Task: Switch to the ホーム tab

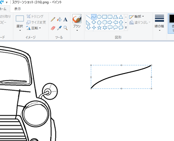Action: click(3, 9)
